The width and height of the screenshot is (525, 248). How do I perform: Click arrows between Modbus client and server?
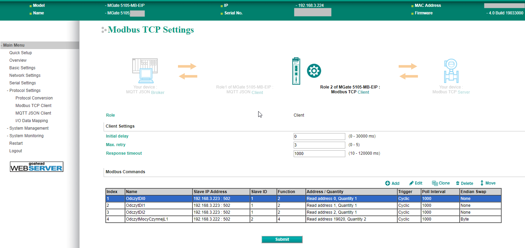(x=408, y=71)
